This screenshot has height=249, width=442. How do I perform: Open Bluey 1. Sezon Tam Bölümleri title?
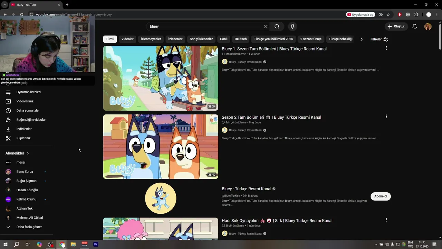coord(274,49)
